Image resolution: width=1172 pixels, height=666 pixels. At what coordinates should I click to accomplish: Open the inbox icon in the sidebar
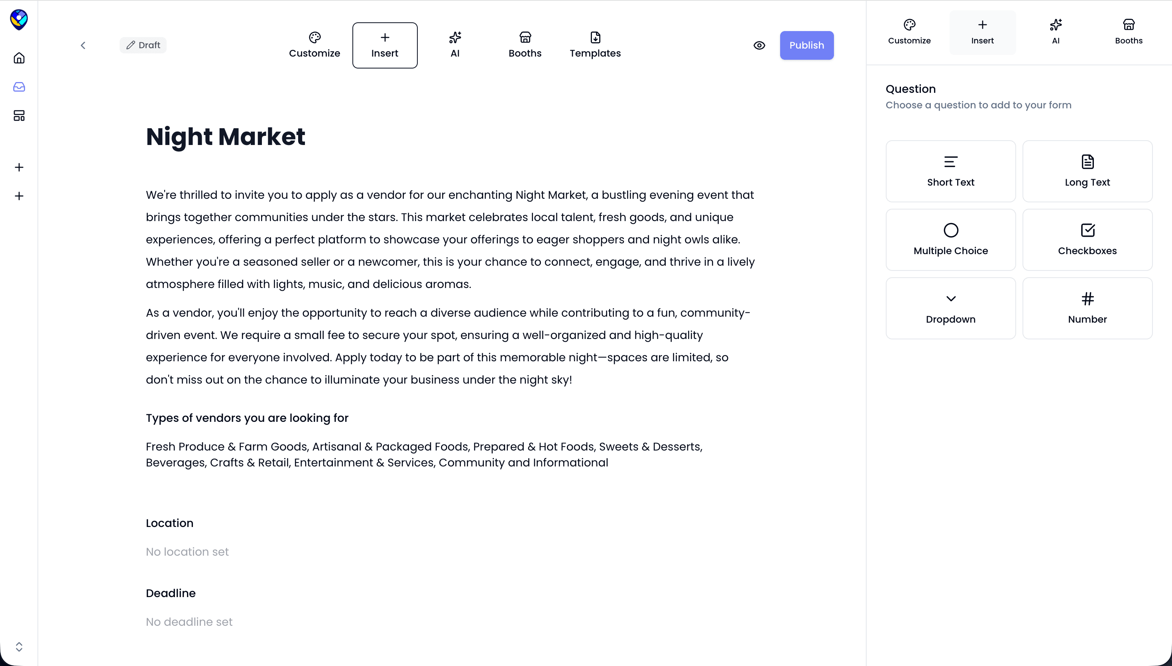click(19, 87)
